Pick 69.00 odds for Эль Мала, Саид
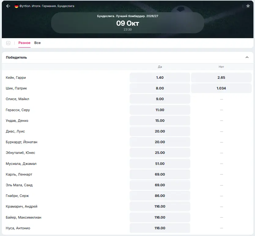This screenshot has width=255, height=236. [160, 185]
